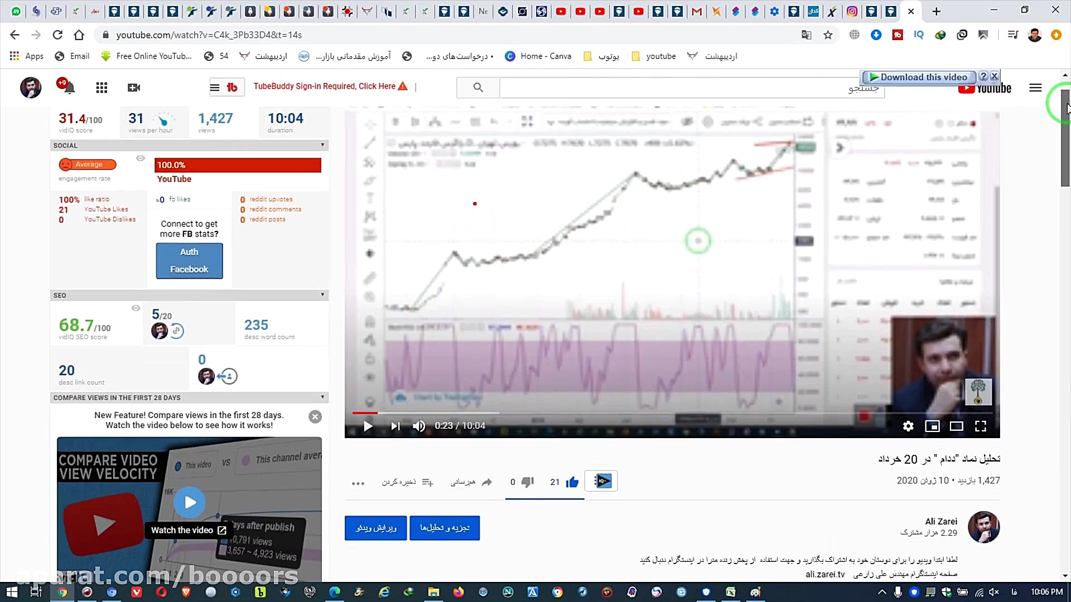Viewport: 1071px width, 602px height.
Task: Click the create video camera icon
Action: point(134,88)
